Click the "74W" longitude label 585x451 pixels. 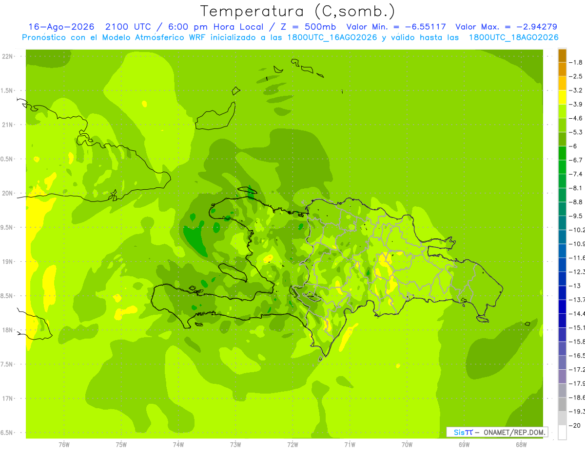click(178, 444)
